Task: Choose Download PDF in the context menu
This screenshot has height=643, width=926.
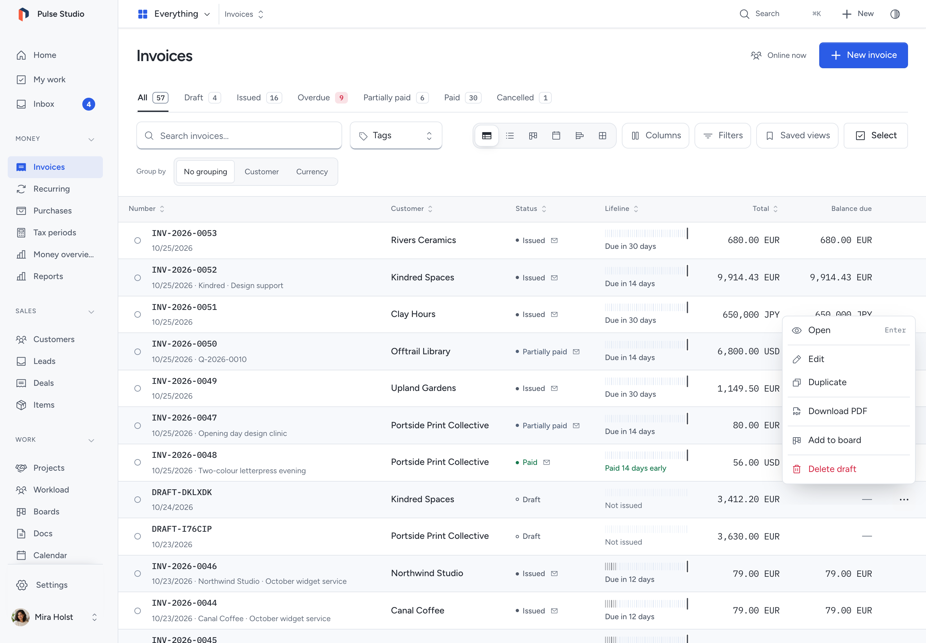Action: (848, 411)
